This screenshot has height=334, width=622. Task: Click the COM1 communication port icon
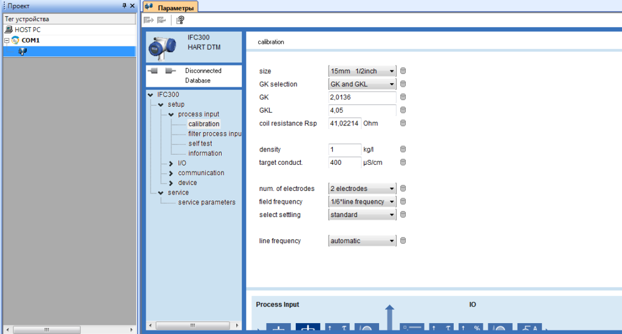tap(15, 40)
